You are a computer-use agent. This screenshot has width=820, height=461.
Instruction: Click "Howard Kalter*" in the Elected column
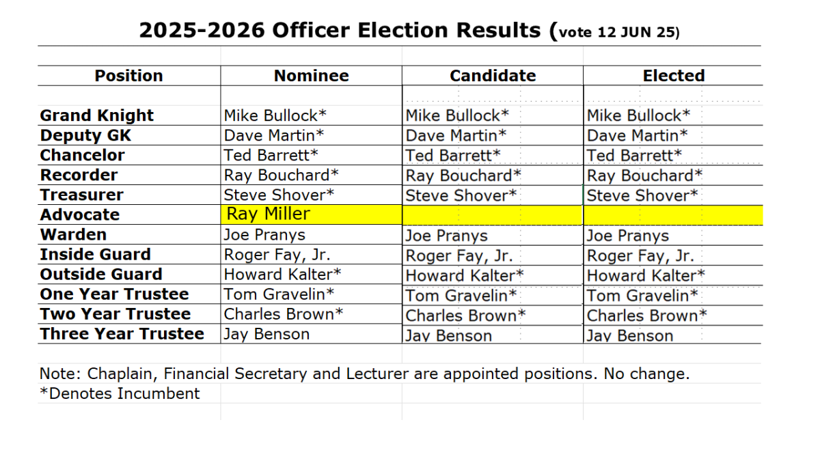coord(646,275)
